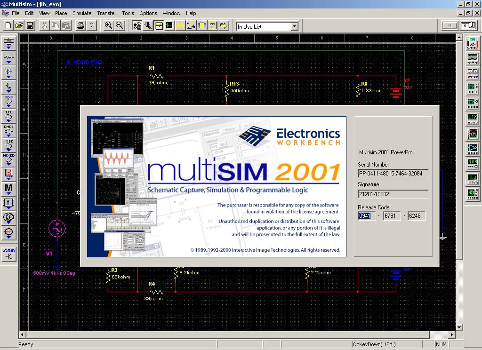
Task: Open help via question mark icon
Action: pos(92,25)
